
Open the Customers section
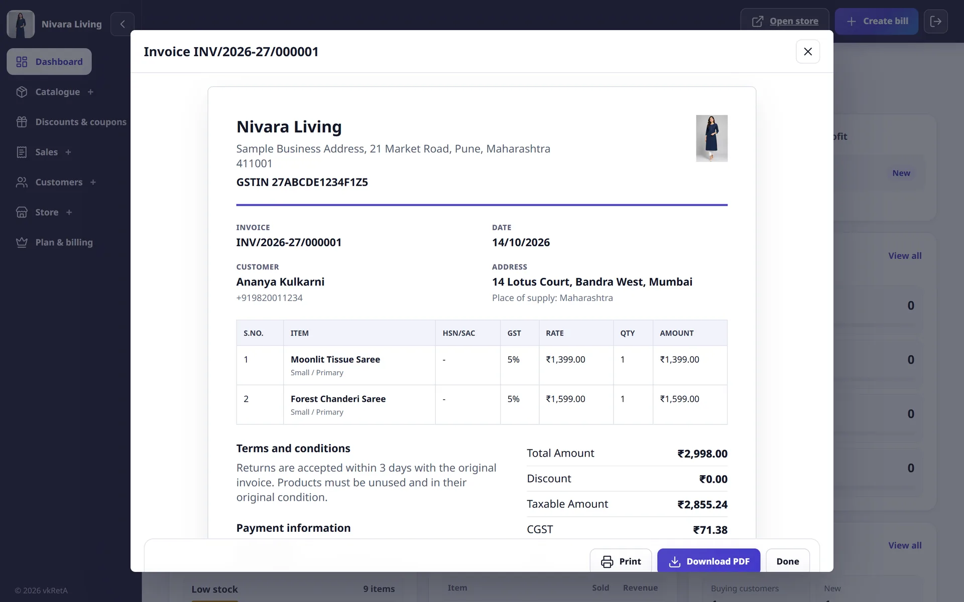59,182
